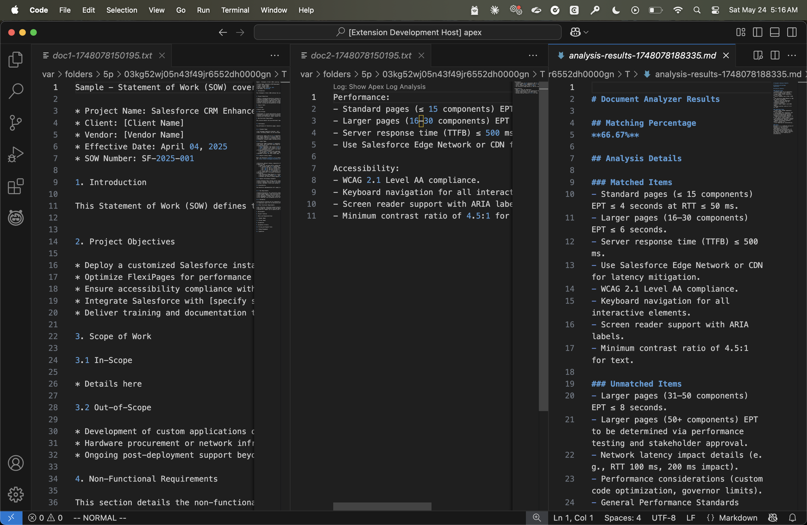This screenshot has height=525, width=807.
Task: Open the Explorer view in activity bar
Action: tap(16, 59)
